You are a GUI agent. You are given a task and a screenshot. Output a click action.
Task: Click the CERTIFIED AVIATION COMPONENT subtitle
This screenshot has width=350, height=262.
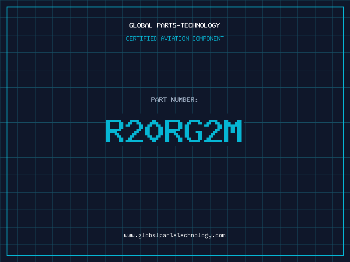tap(175, 38)
